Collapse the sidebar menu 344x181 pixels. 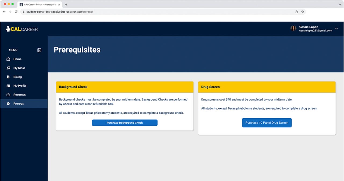(39, 50)
